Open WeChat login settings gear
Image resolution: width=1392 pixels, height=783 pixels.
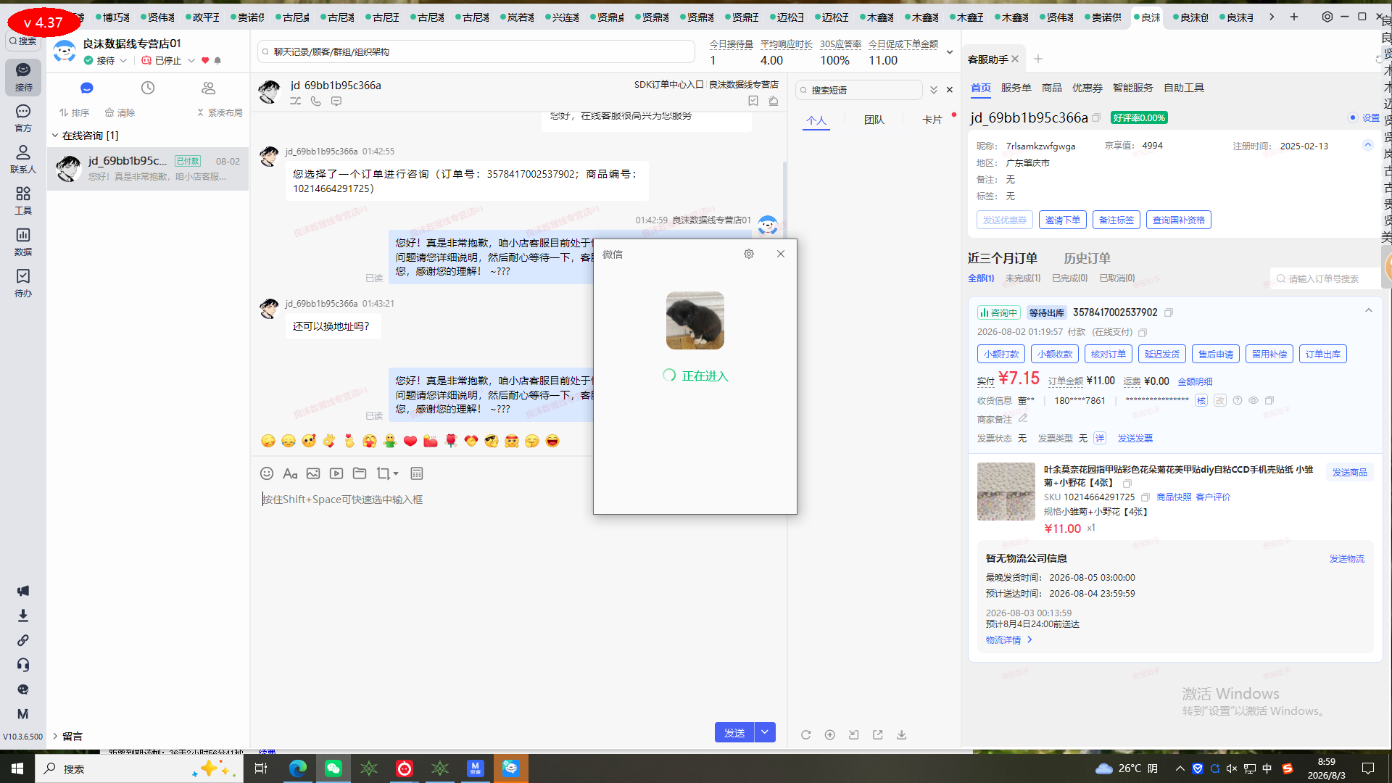pos(749,254)
